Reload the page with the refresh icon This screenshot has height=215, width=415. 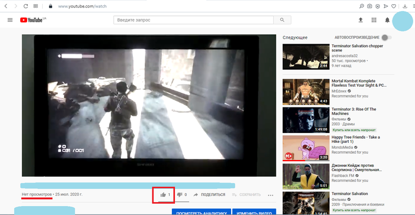coord(25,6)
